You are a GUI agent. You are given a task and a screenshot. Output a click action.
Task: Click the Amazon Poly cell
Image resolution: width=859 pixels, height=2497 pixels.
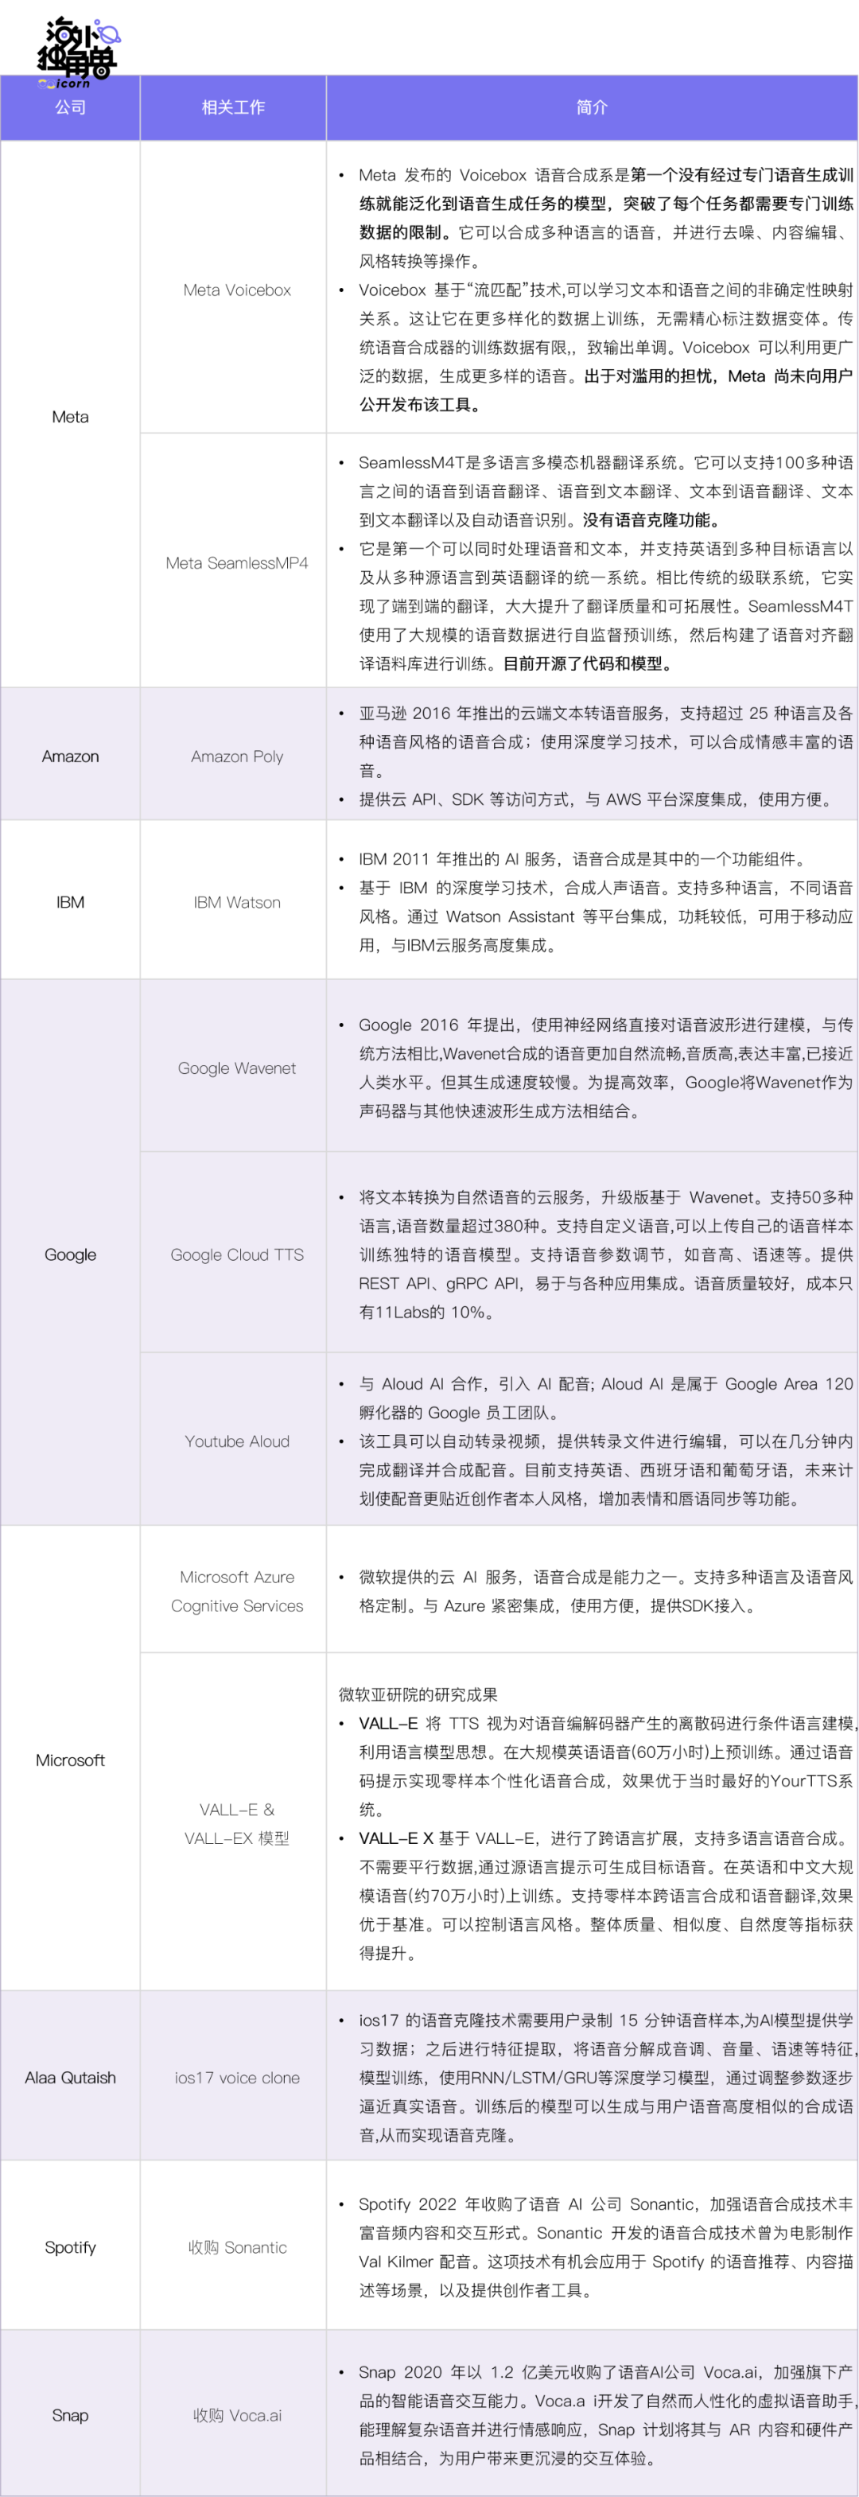click(x=233, y=756)
